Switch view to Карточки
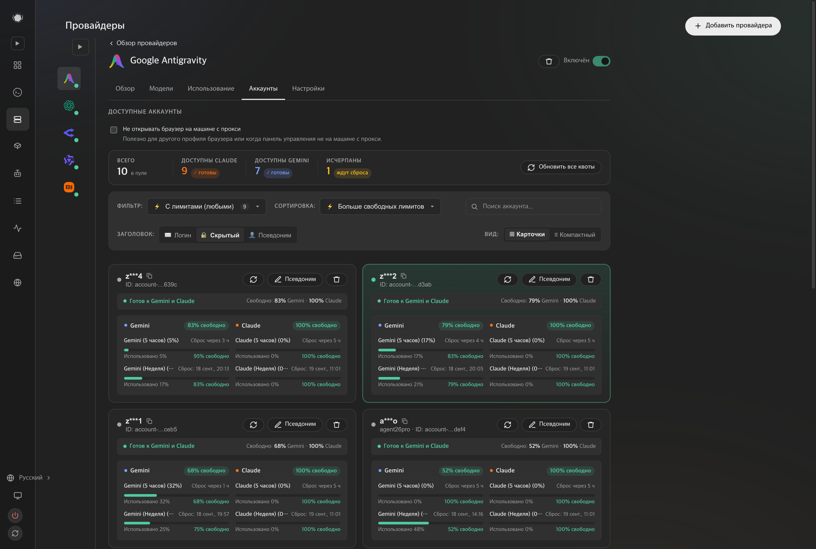The width and height of the screenshot is (816, 549). pos(527,235)
